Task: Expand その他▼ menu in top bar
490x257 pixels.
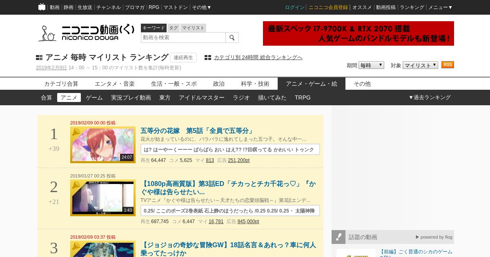Action: 202,7
